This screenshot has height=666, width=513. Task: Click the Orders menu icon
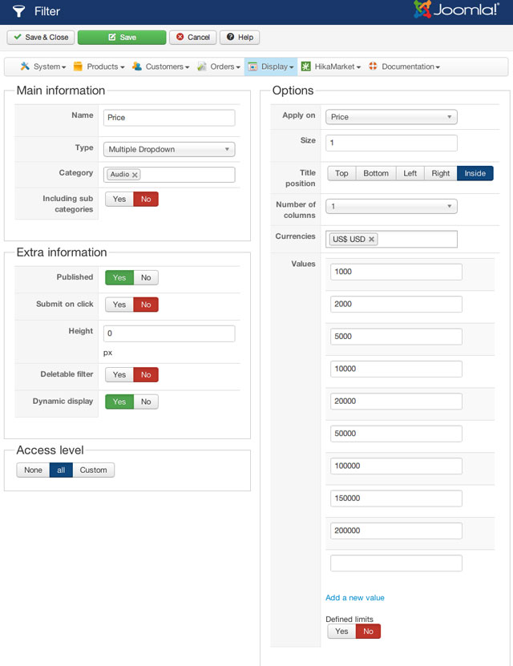click(202, 67)
